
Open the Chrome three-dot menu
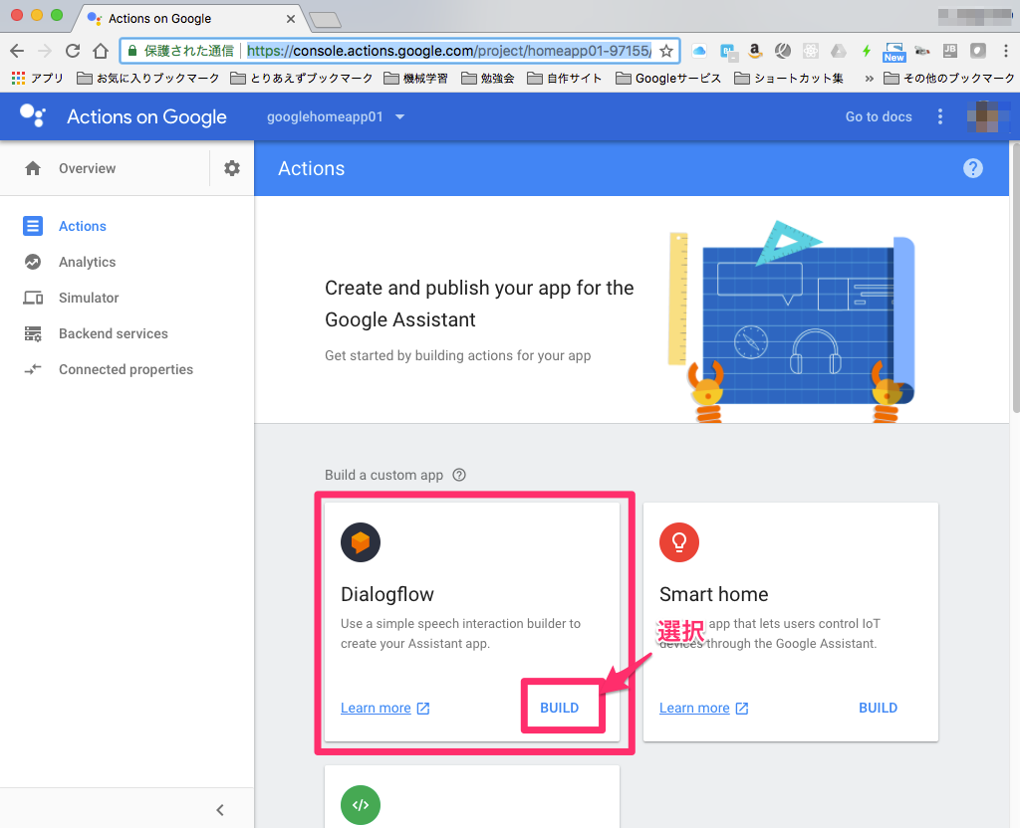pyautogui.click(x=1006, y=51)
